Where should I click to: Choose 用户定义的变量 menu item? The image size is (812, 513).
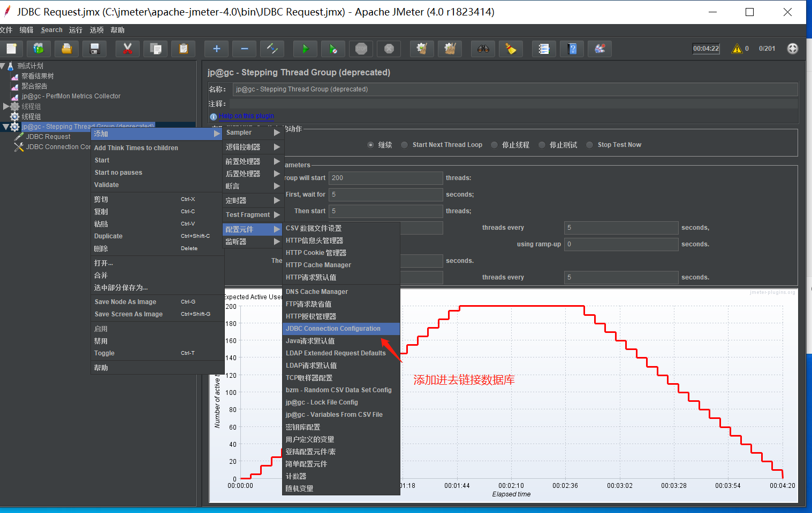point(341,439)
